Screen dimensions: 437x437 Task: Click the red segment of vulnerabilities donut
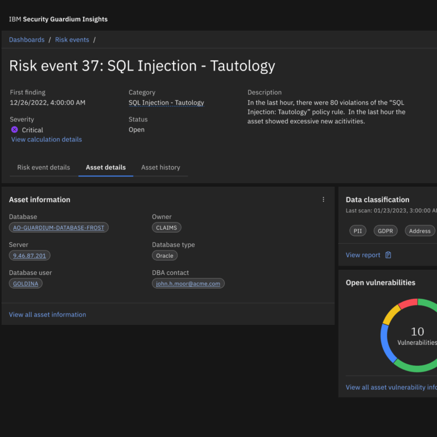pyautogui.click(x=408, y=303)
